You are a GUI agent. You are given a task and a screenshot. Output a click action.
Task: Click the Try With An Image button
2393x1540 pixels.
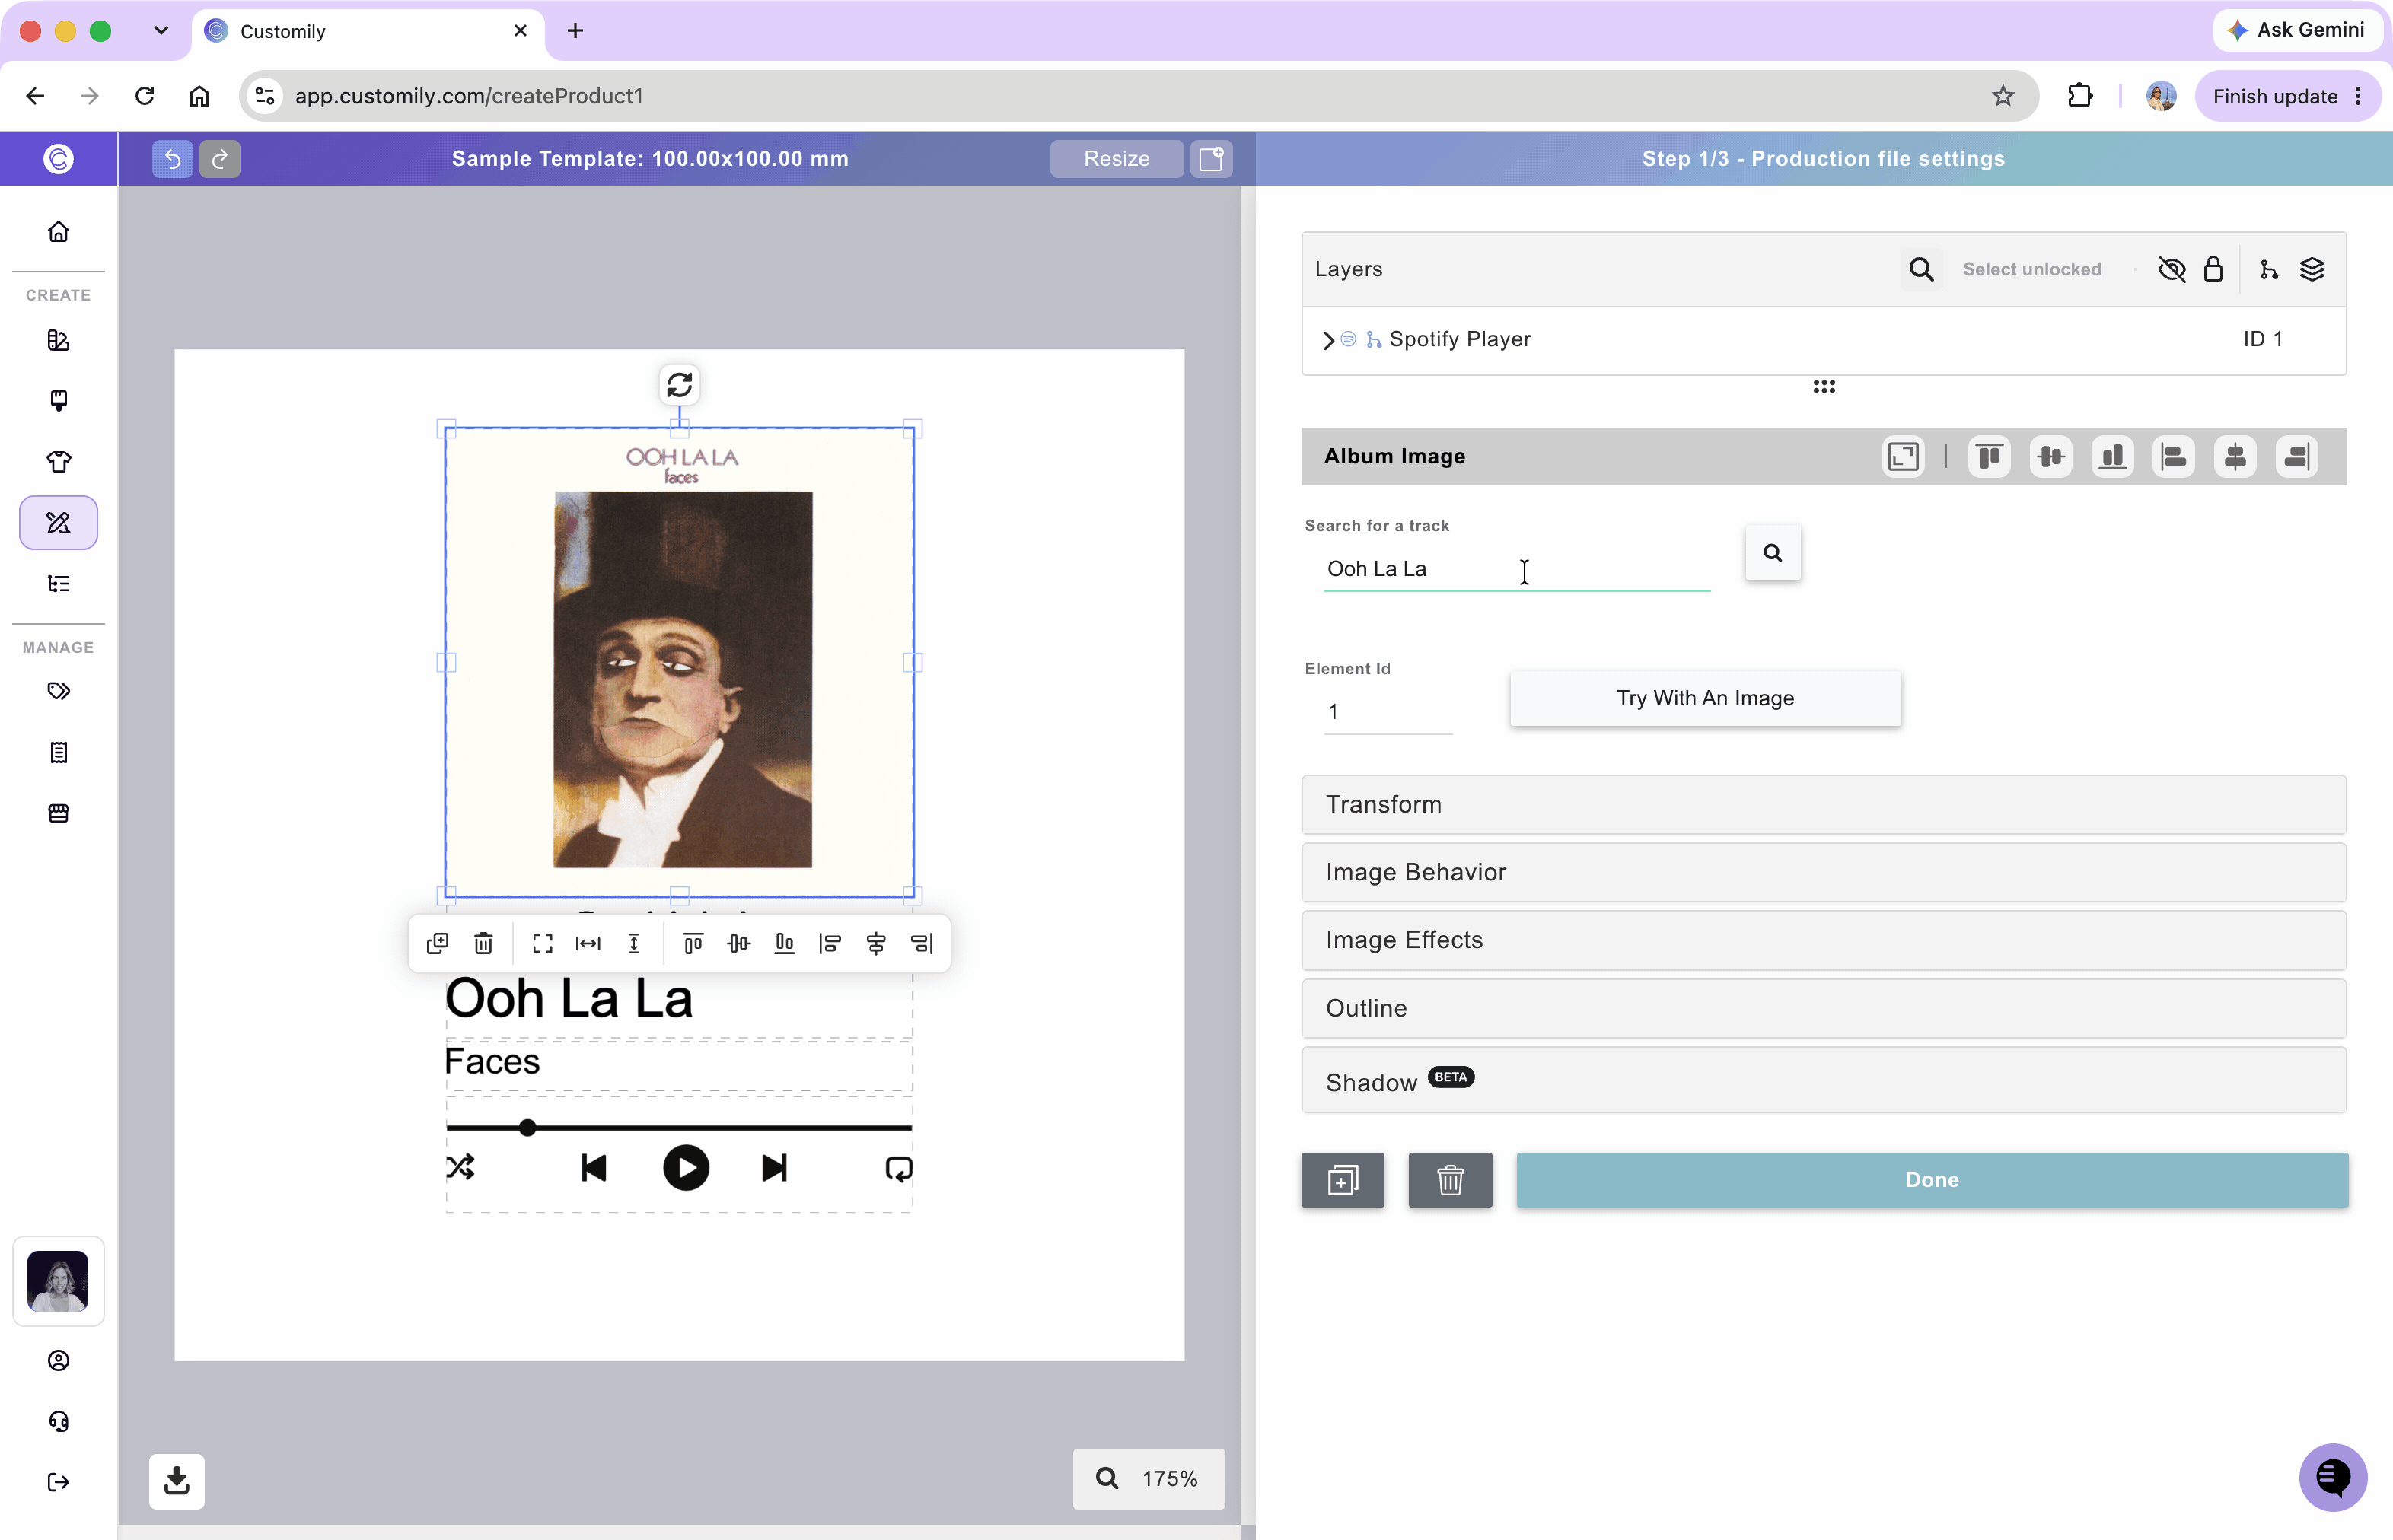(1705, 698)
